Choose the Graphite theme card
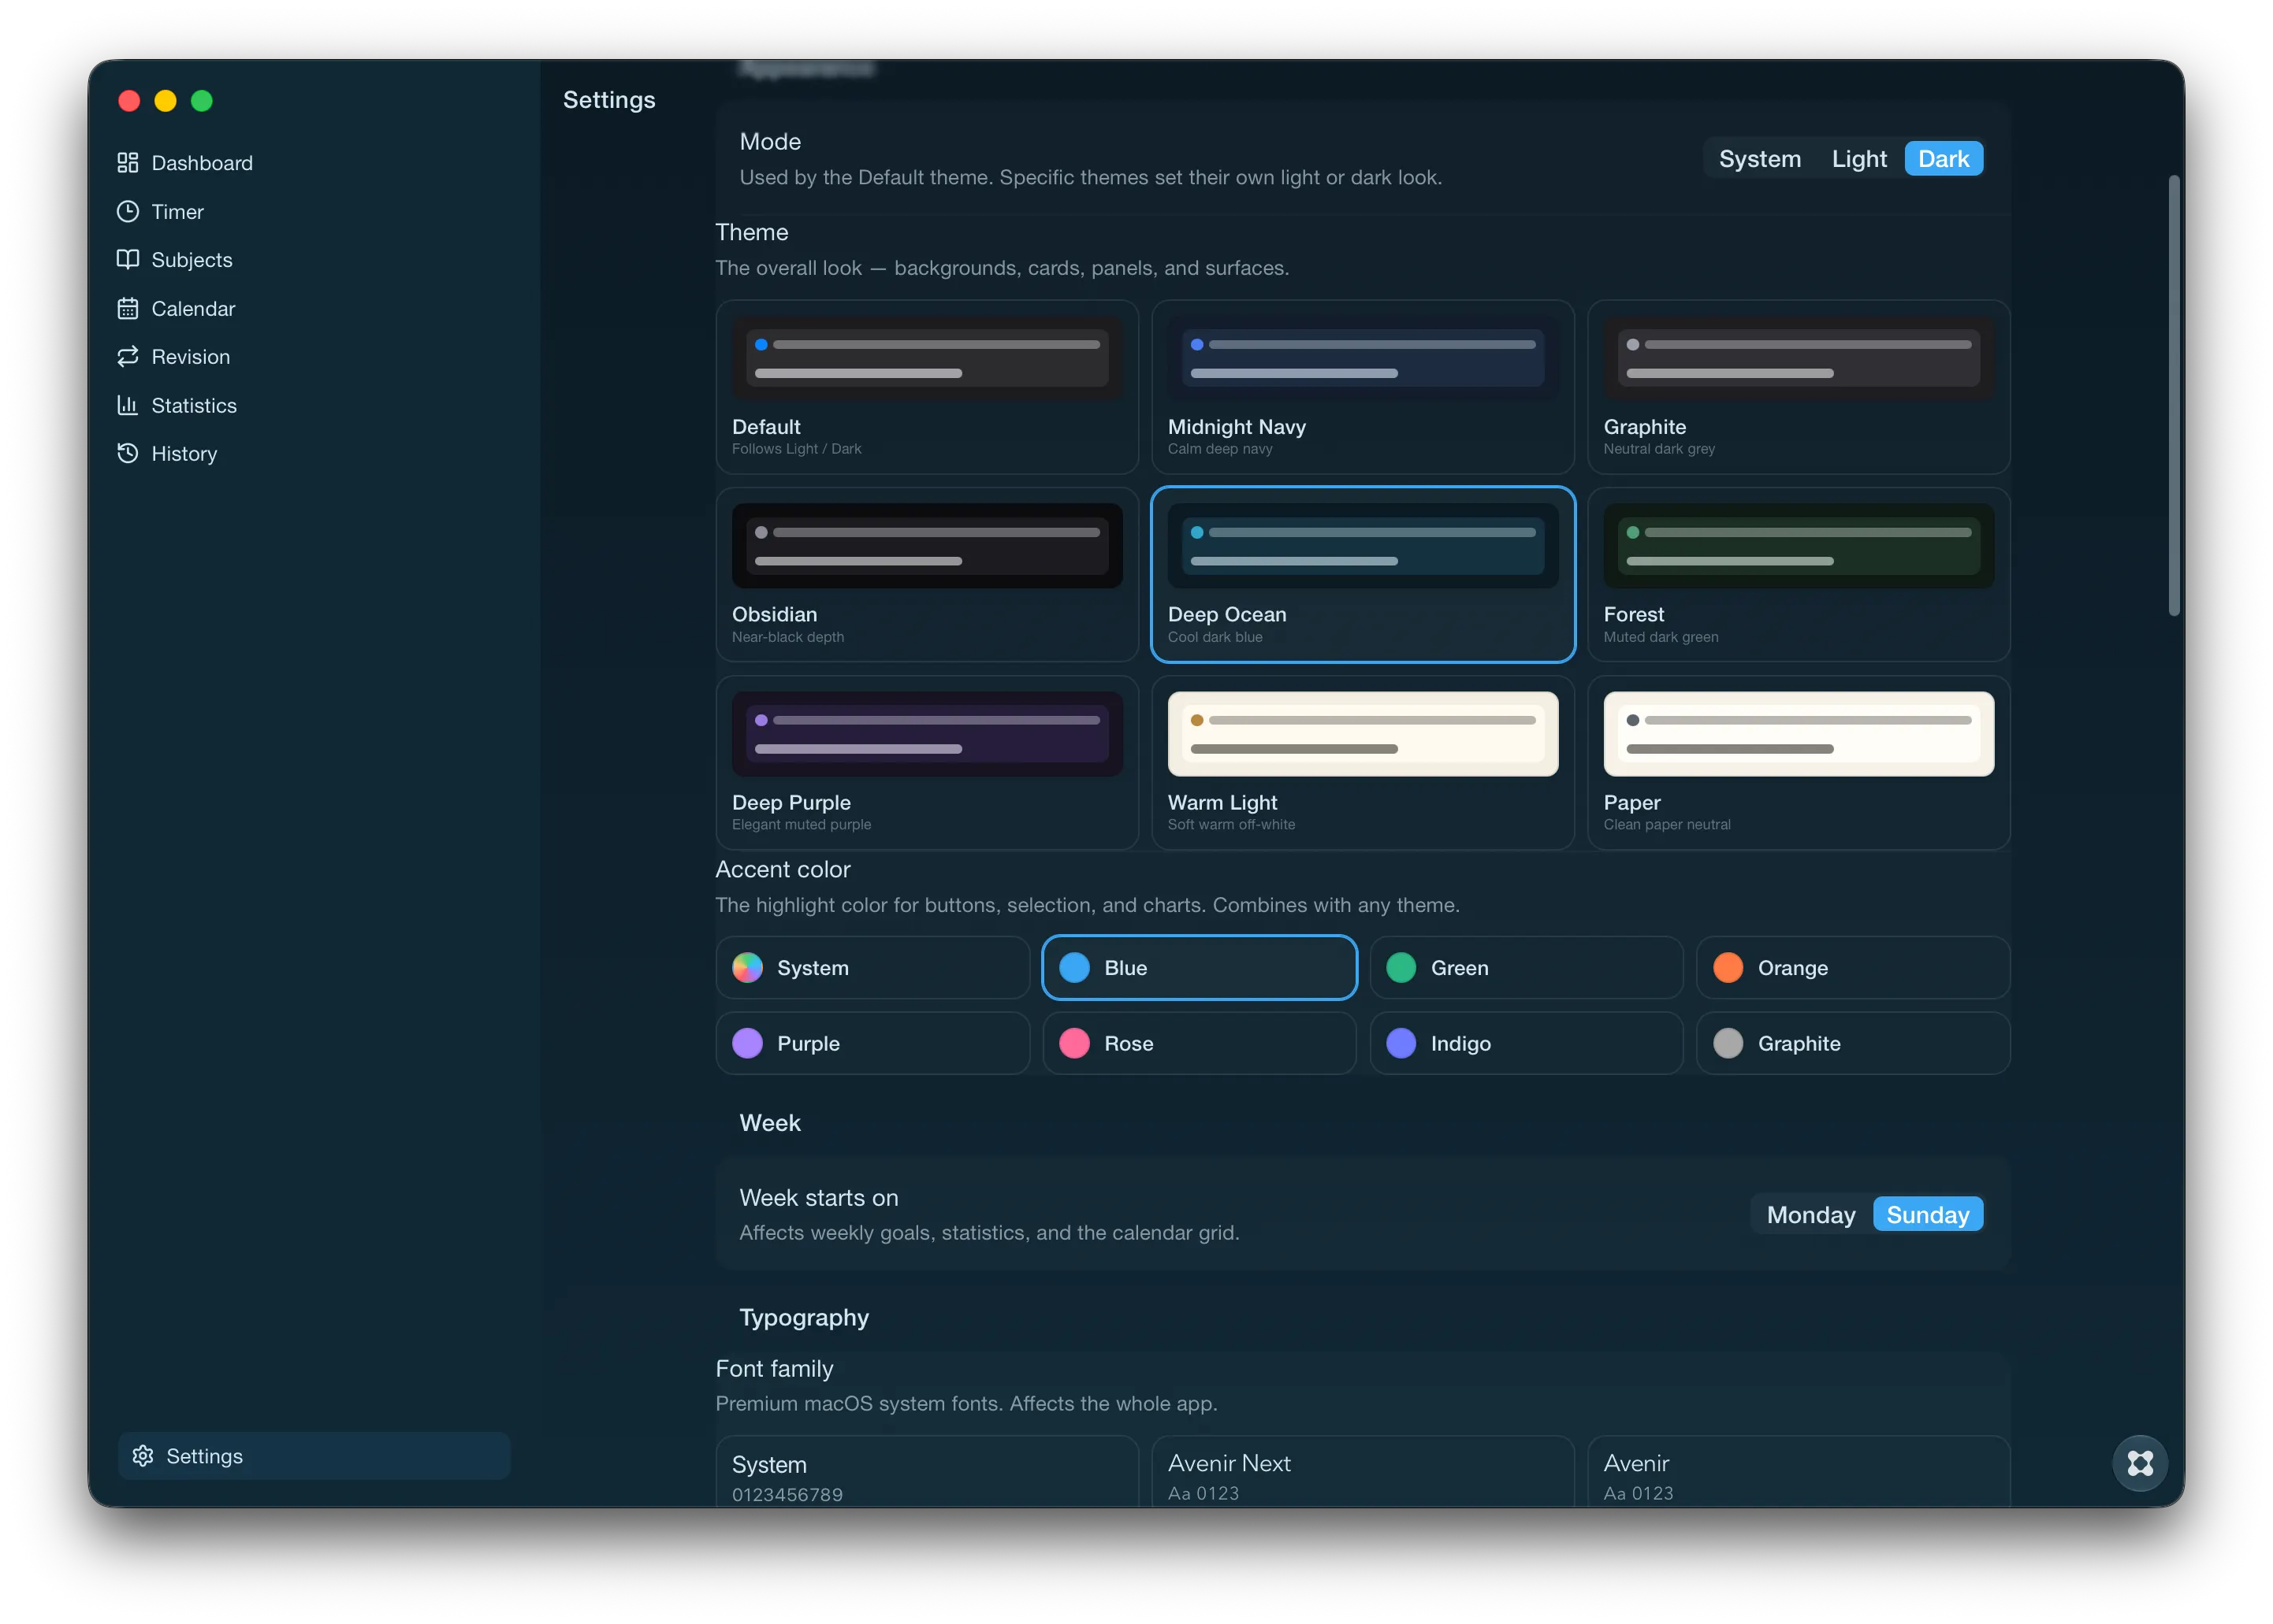This screenshot has width=2273, height=1624. click(1798, 387)
